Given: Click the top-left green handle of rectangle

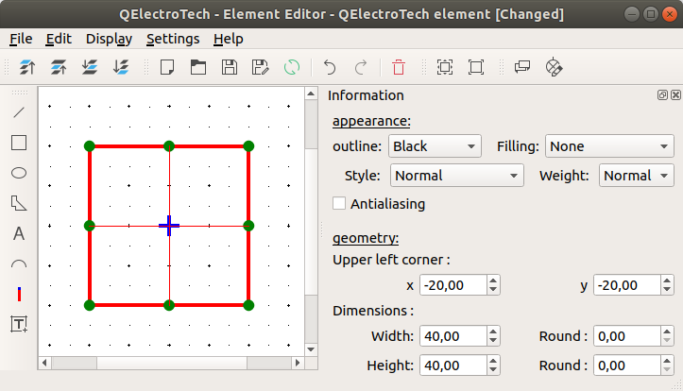Looking at the screenshot, I should coord(90,146).
